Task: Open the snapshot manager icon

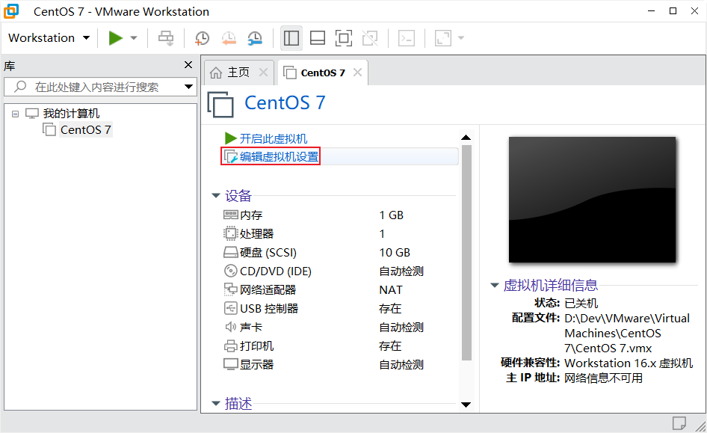Action: click(x=255, y=38)
